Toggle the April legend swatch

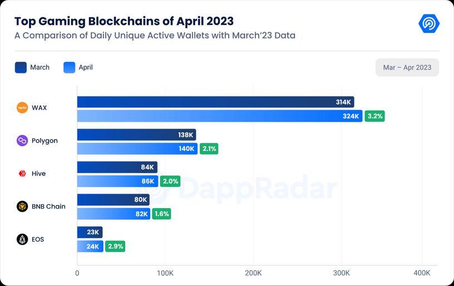(x=69, y=67)
